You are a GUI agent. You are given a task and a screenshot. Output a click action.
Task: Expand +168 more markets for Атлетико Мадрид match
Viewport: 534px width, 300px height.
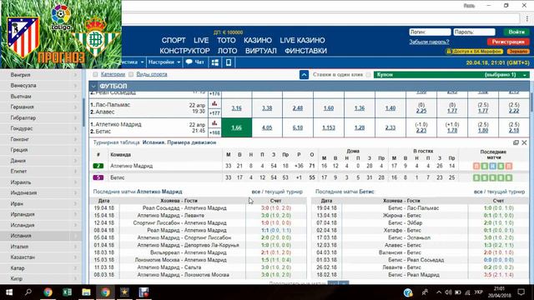[214, 132]
